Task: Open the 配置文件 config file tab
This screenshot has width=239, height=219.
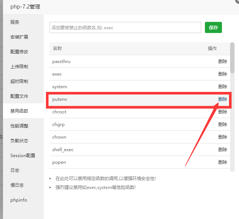Action: [x=19, y=96]
